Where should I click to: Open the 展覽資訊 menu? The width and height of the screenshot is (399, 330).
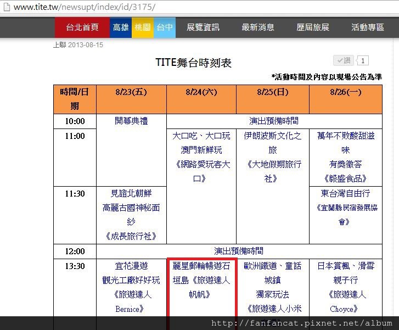[203, 27]
